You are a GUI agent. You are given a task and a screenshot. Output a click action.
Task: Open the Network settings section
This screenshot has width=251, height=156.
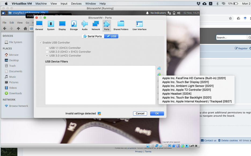[x=96, y=25]
